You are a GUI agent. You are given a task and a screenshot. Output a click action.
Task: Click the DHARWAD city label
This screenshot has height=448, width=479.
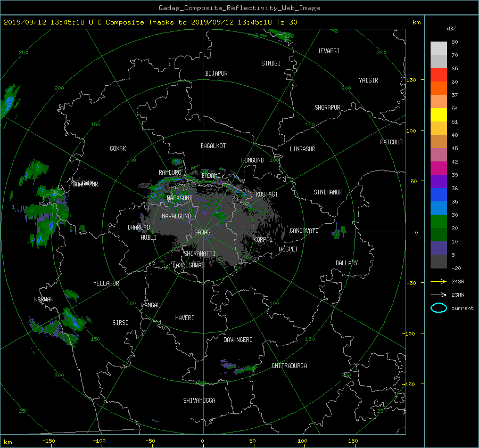tap(138, 227)
